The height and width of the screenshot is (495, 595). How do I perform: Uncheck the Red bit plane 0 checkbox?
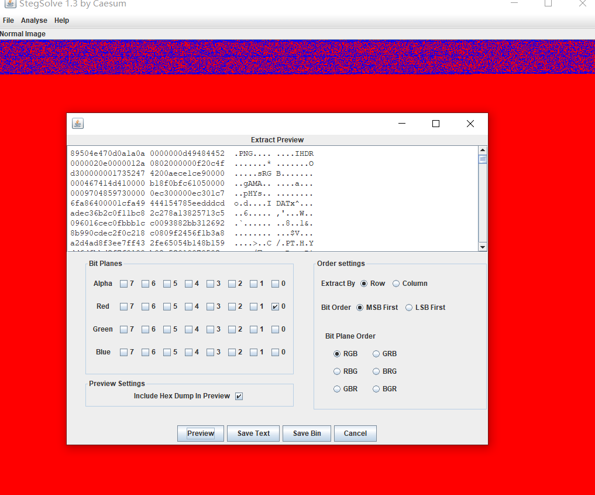click(276, 306)
